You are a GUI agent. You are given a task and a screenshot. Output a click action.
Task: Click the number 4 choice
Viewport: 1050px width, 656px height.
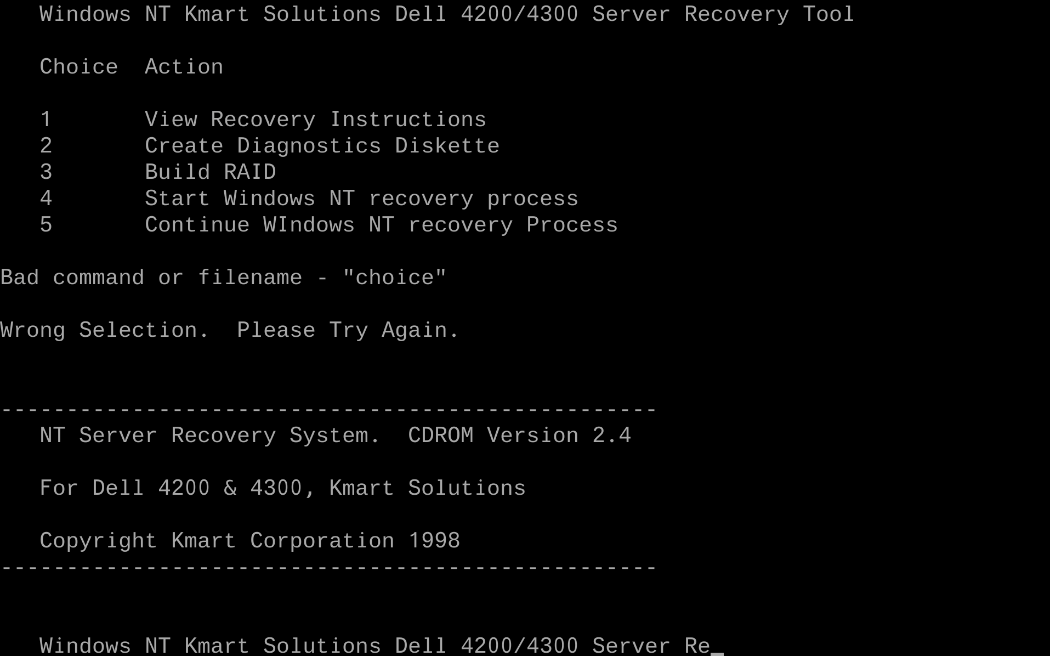click(x=46, y=199)
